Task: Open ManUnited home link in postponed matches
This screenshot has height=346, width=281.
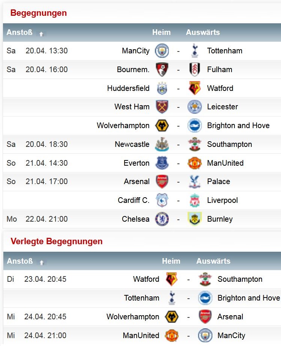Action: (x=141, y=335)
